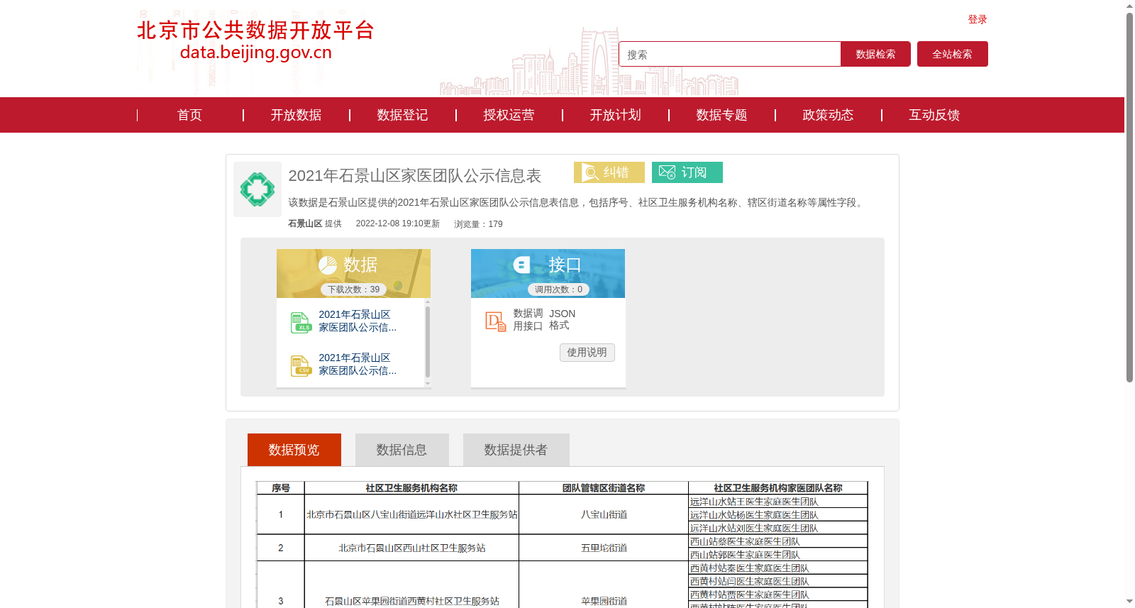Open the 互动反馈 navigation item

tap(934, 115)
